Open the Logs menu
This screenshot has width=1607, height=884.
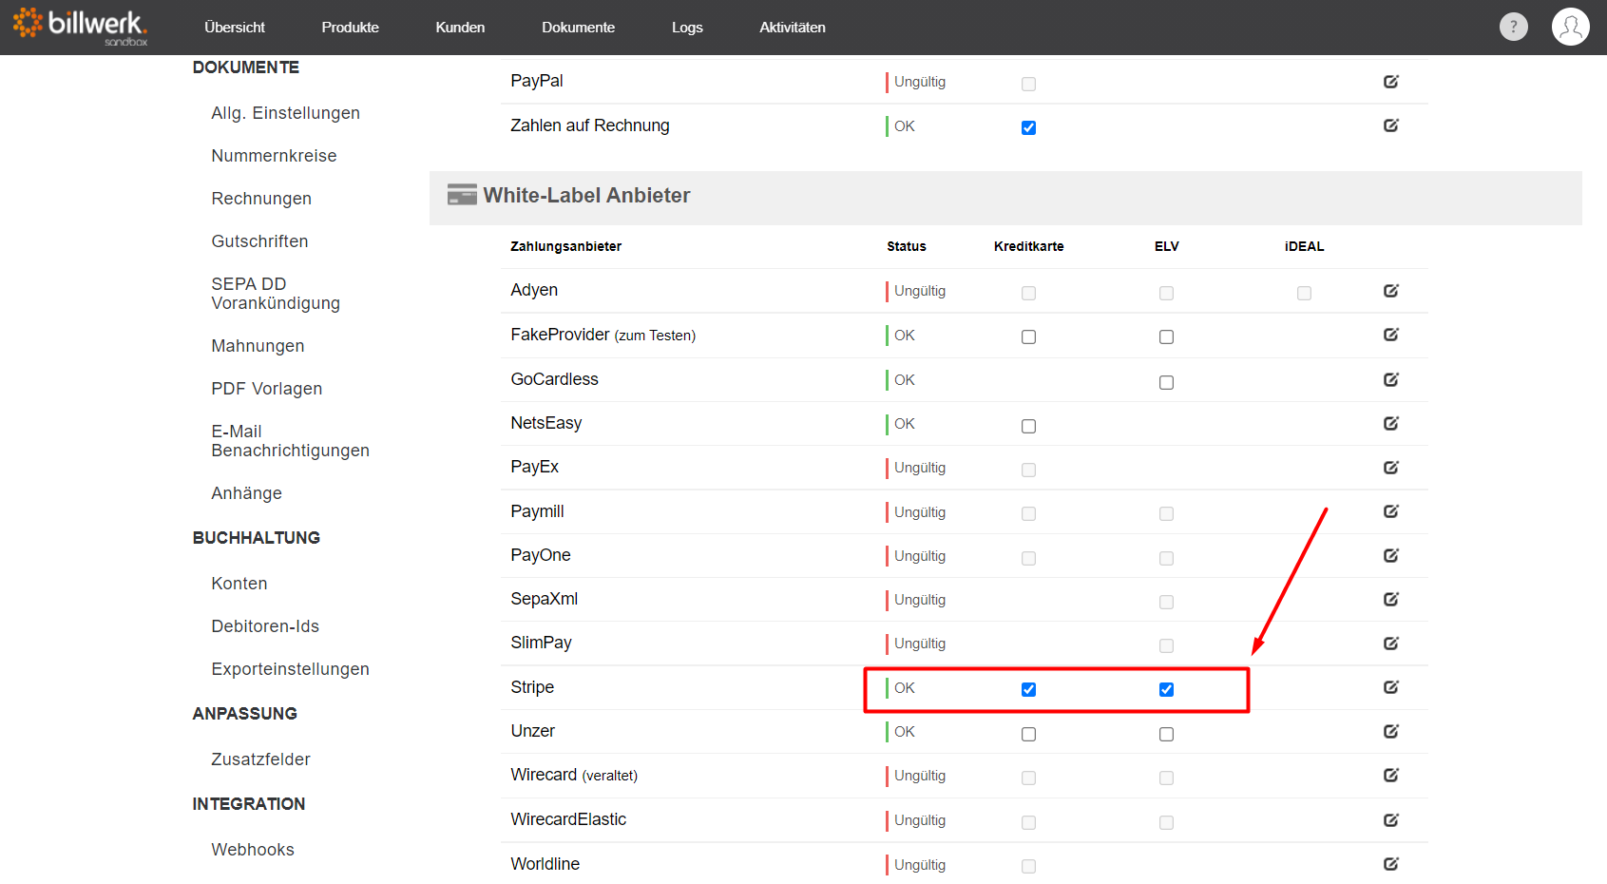pyautogui.click(x=687, y=28)
